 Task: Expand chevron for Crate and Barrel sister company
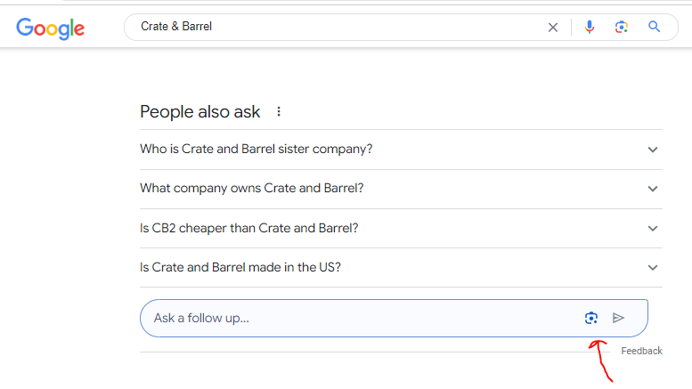click(653, 150)
